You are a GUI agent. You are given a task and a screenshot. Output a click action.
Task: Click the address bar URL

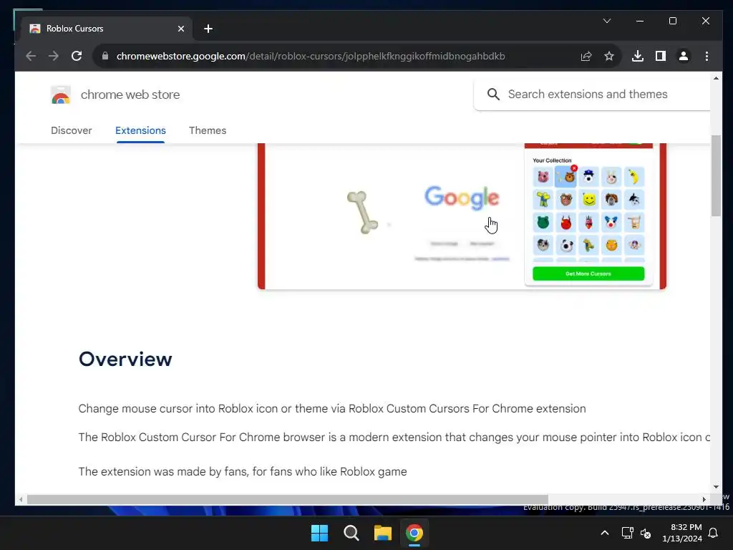point(311,56)
